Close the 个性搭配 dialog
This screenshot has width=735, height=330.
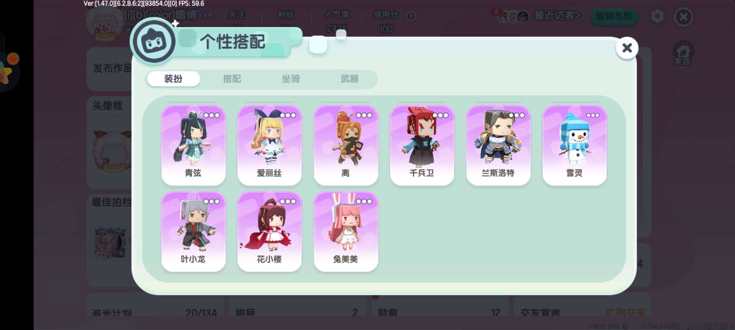pos(627,48)
